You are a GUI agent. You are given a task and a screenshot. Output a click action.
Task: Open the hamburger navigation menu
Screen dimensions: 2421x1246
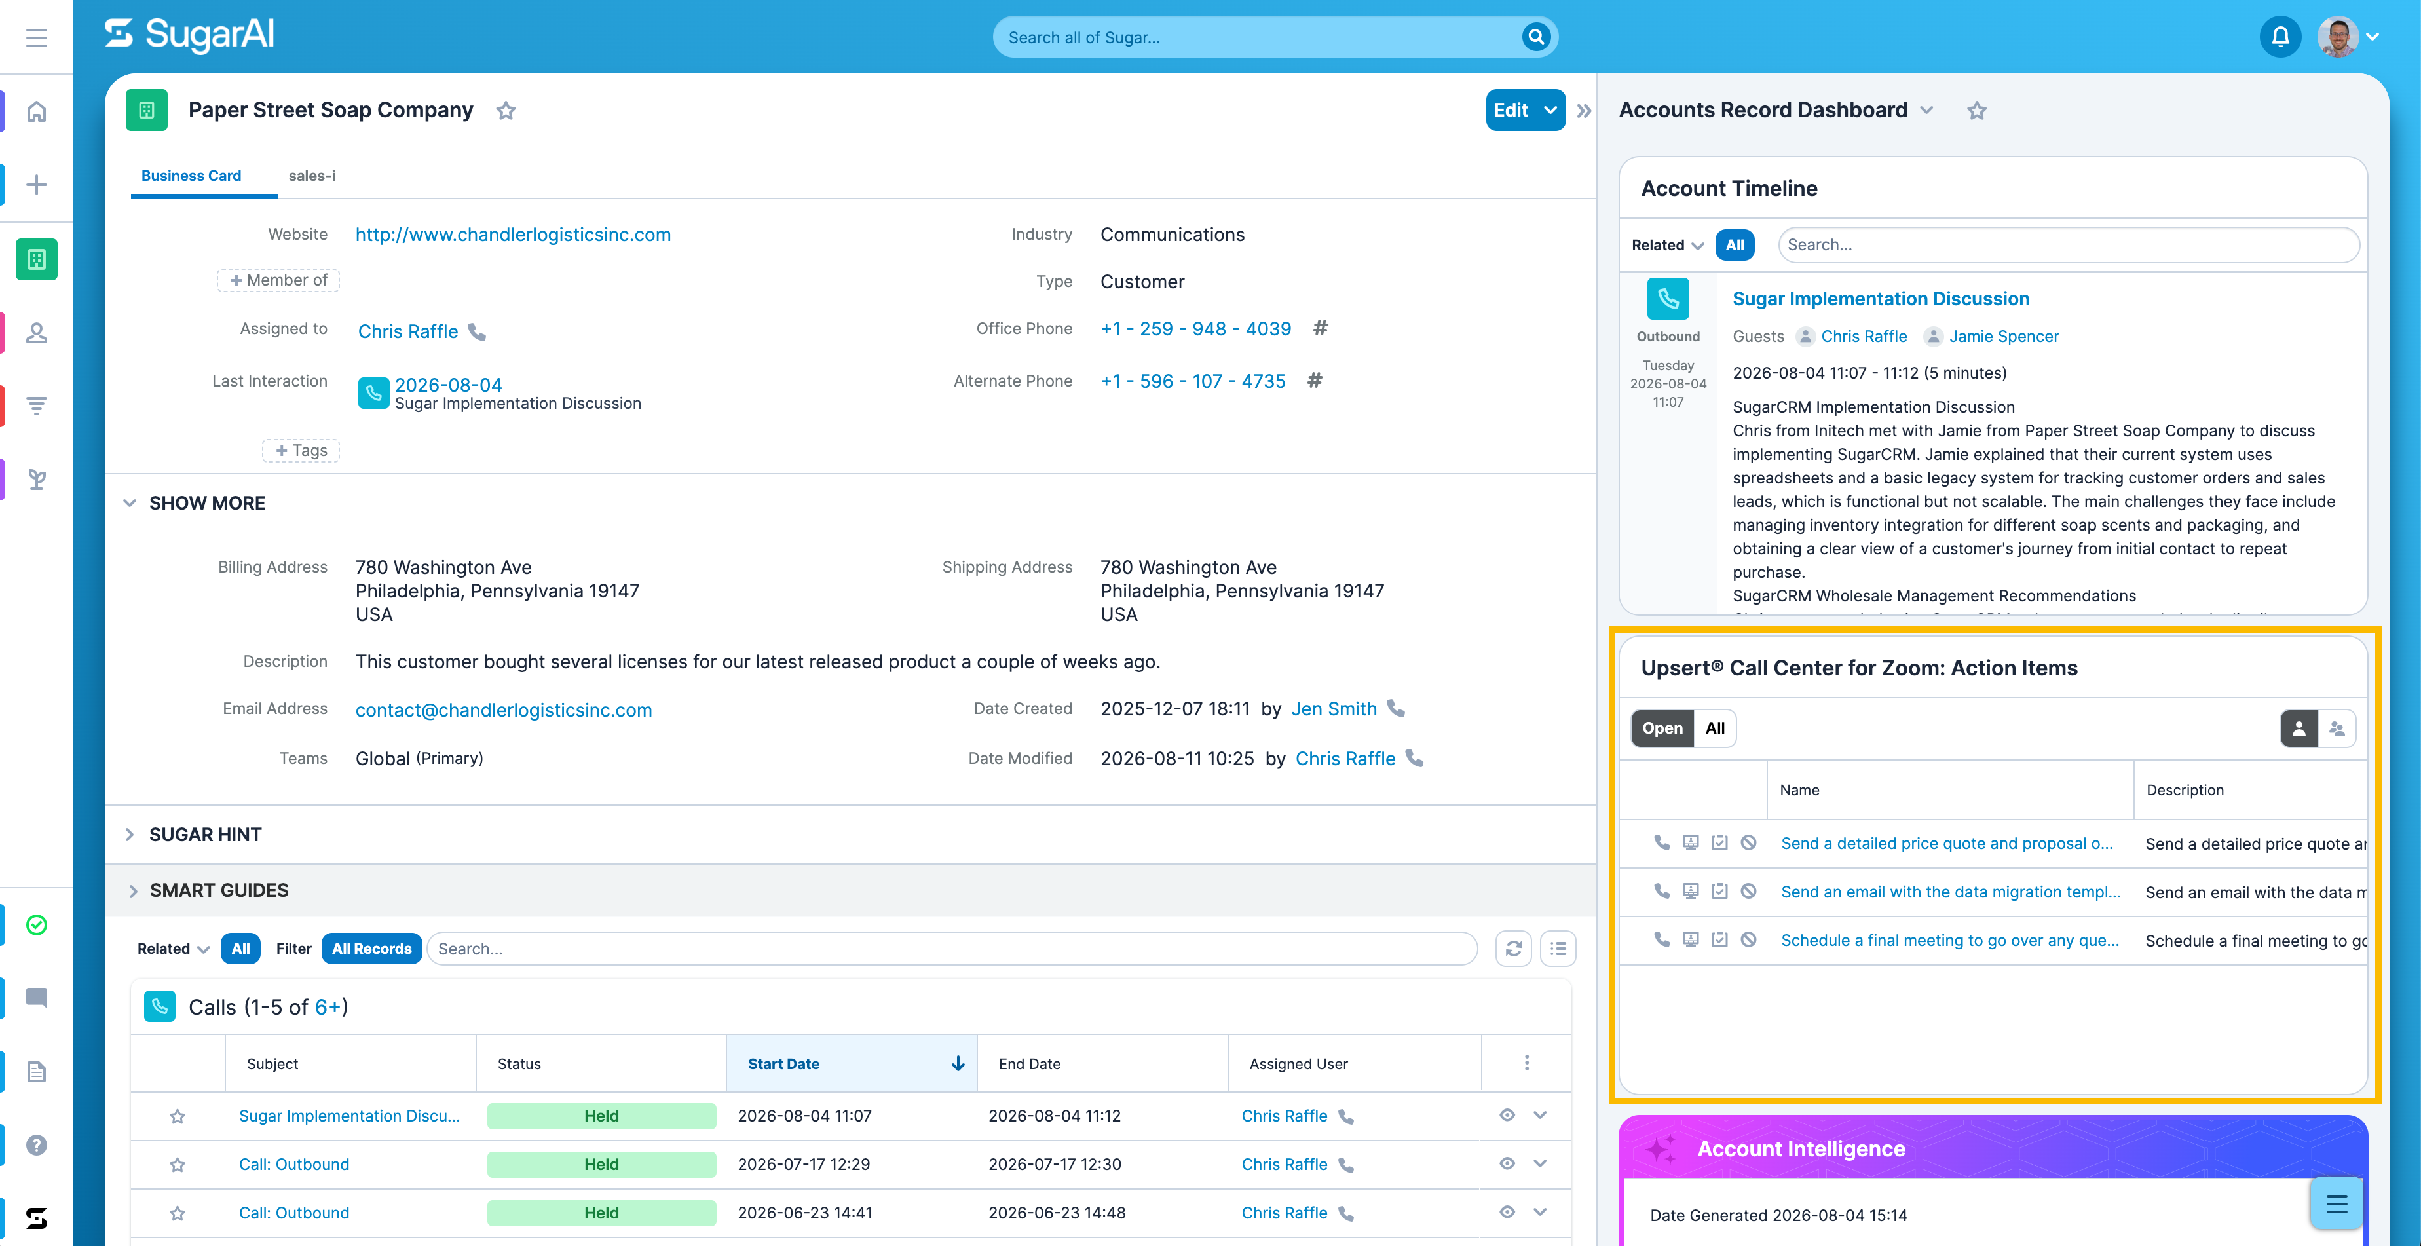[37, 37]
